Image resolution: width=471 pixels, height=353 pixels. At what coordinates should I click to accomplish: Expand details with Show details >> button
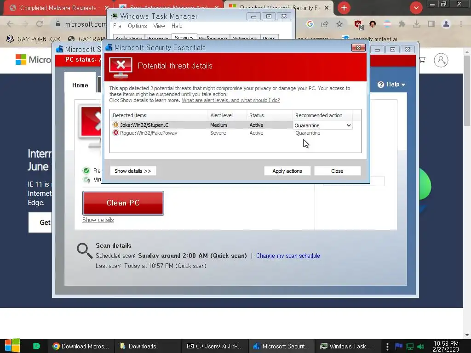tap(133, 171)
